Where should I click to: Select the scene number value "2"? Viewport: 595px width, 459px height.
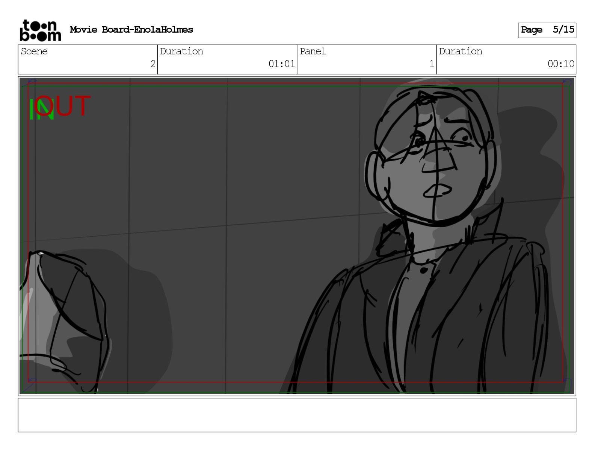click(153, 64)
